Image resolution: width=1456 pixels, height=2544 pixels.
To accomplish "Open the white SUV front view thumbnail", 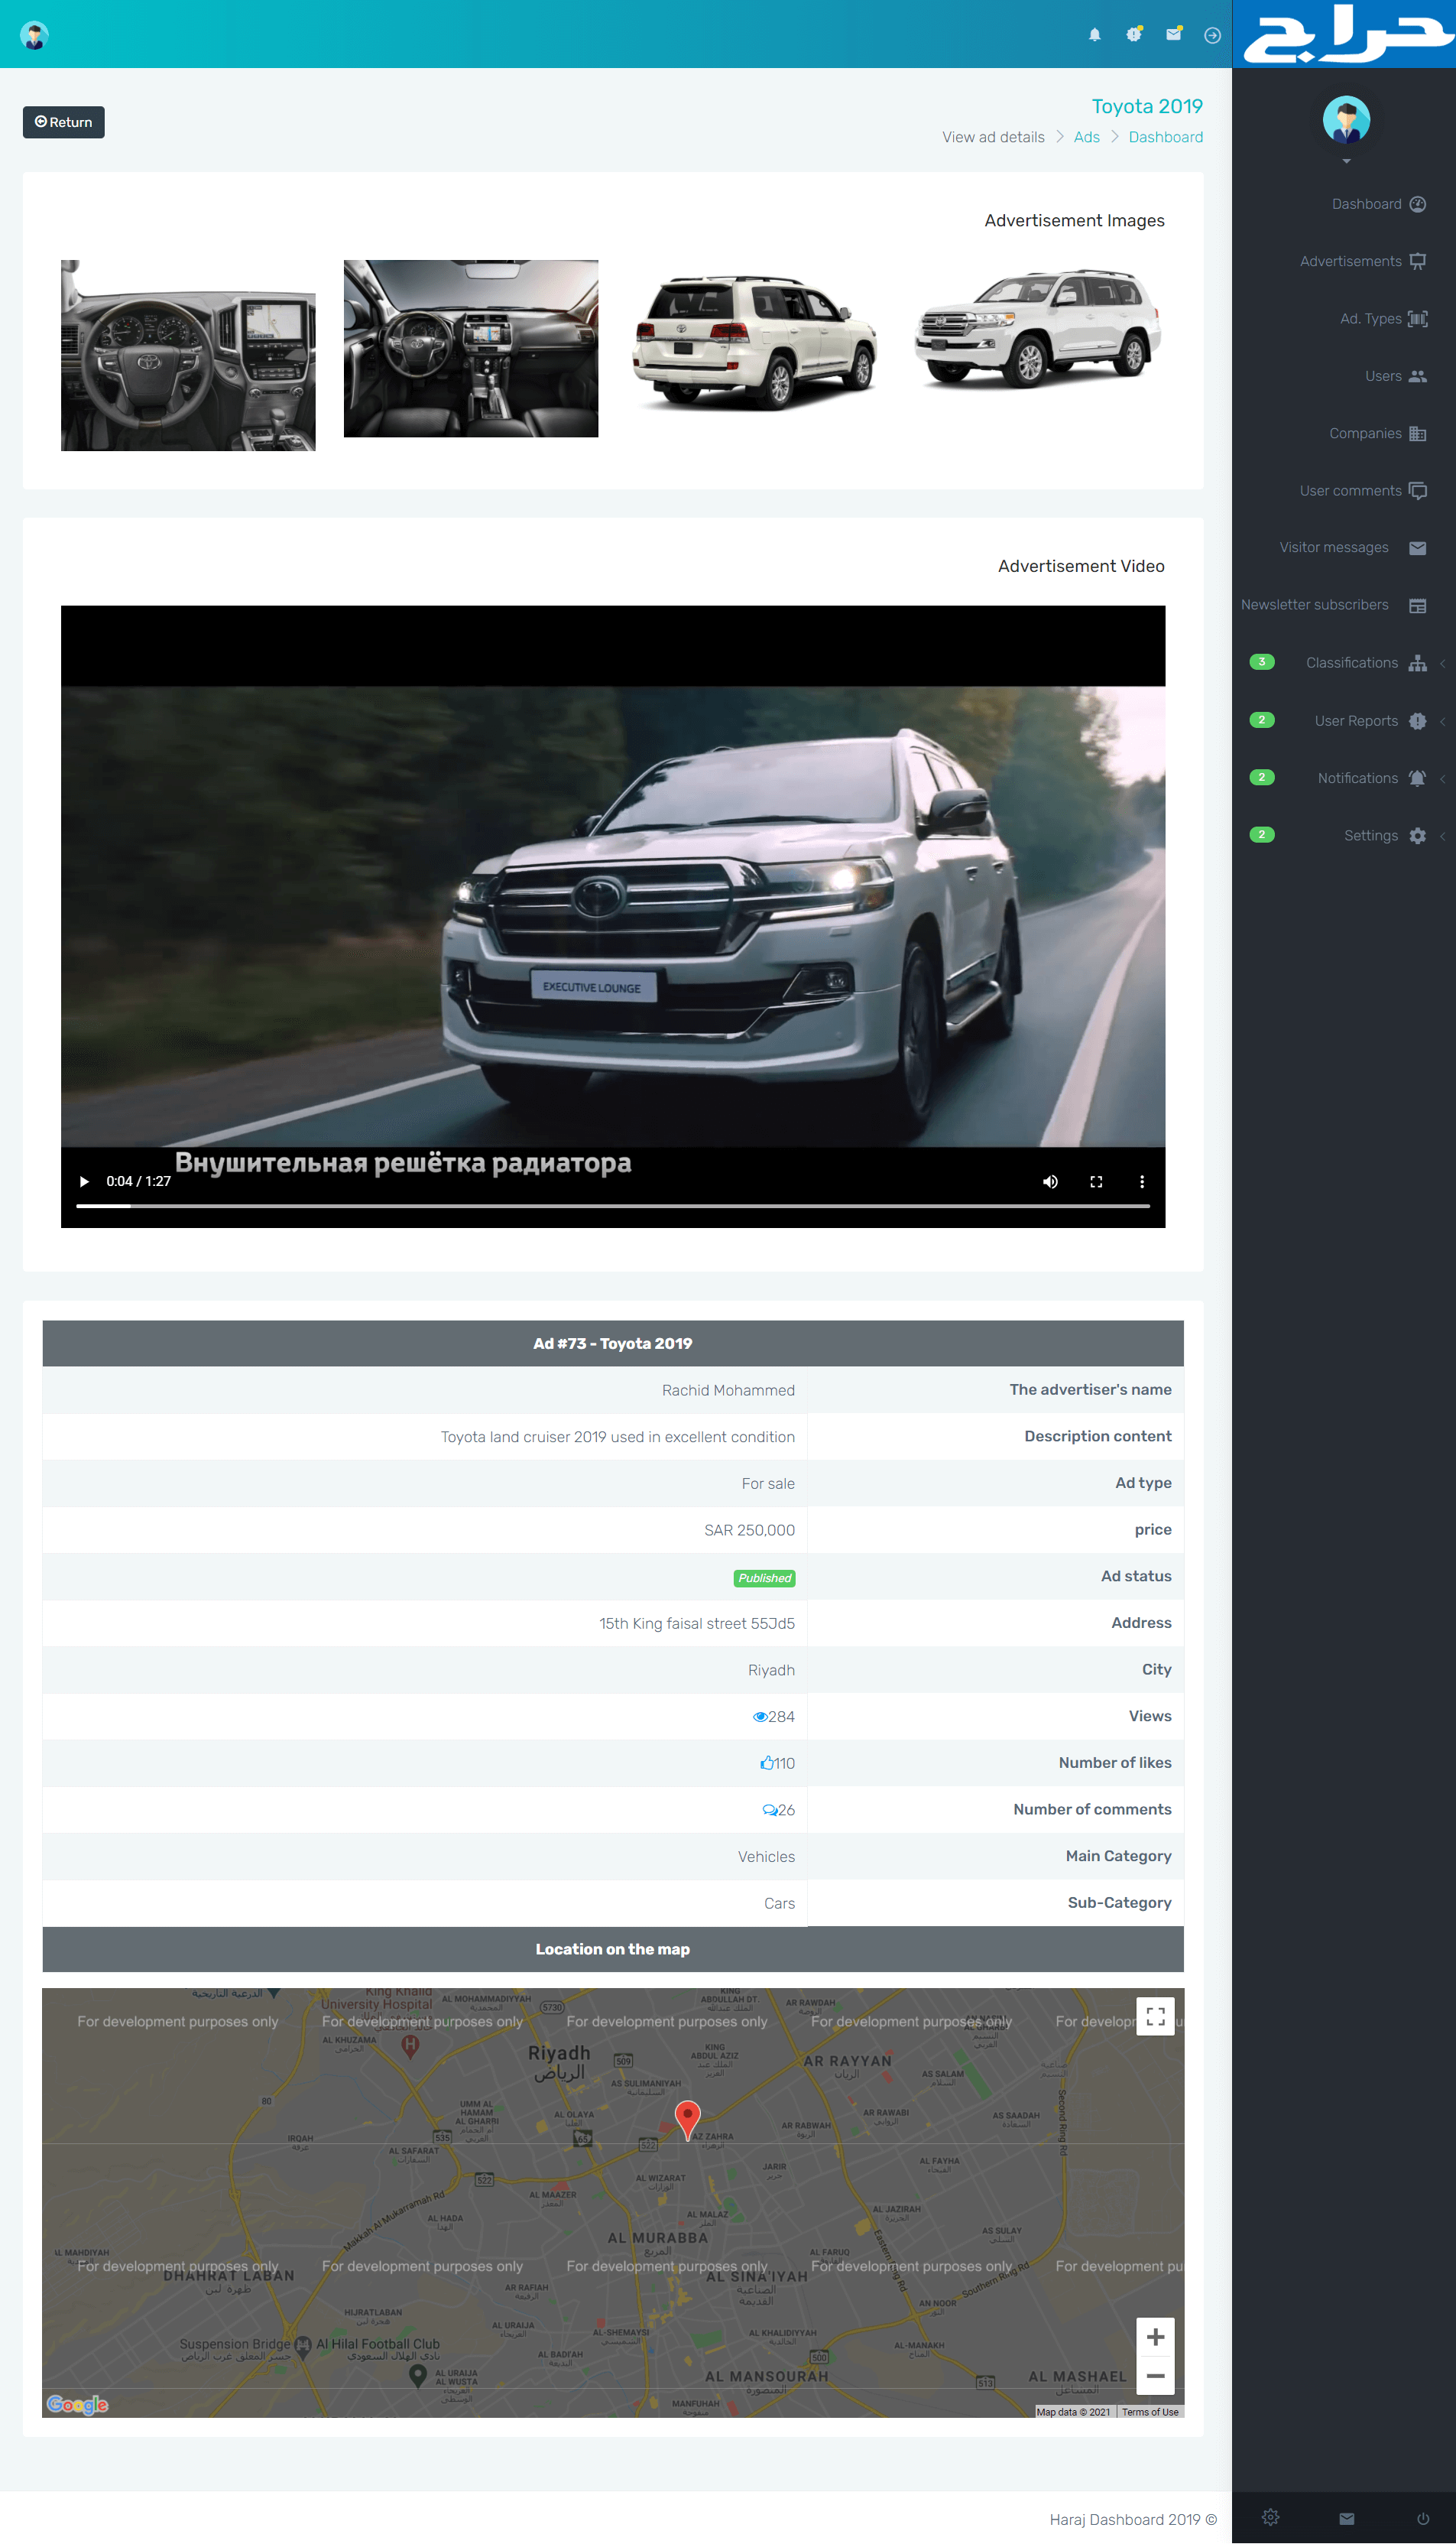I will tap(1038, 328).
